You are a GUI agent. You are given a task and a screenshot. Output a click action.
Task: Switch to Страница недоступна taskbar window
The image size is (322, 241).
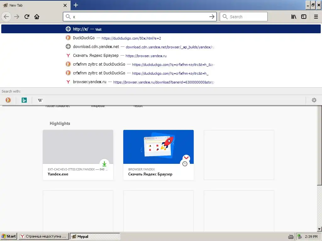pos(44,236)
